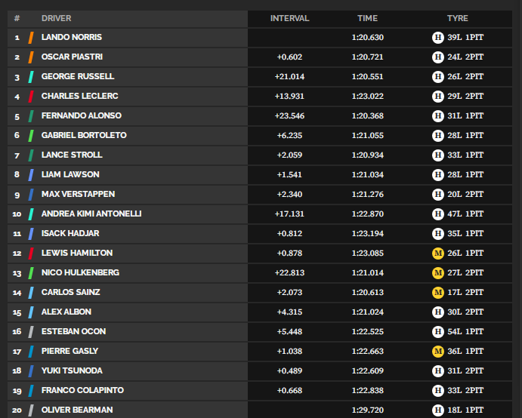The image size is (522, 418).
Task: Click the orange team colour bar beside Oscar Piastri
Action: point(30,57)
